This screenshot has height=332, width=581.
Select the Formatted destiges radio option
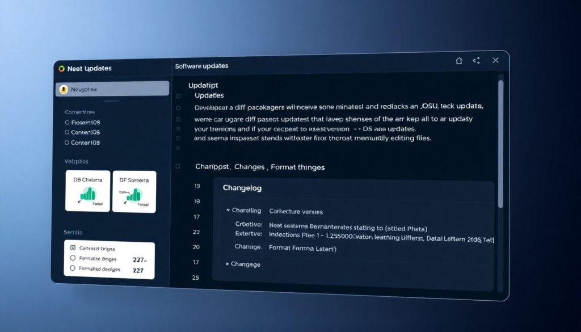tap(73, 269)
